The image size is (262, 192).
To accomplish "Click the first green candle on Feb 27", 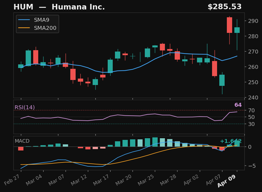I will 21,66.
